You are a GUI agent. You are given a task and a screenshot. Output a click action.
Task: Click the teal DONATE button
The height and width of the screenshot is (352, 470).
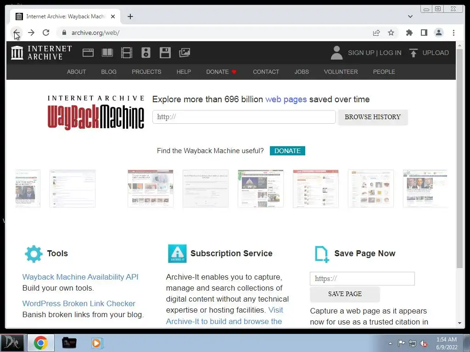click(x=287, y=151)
